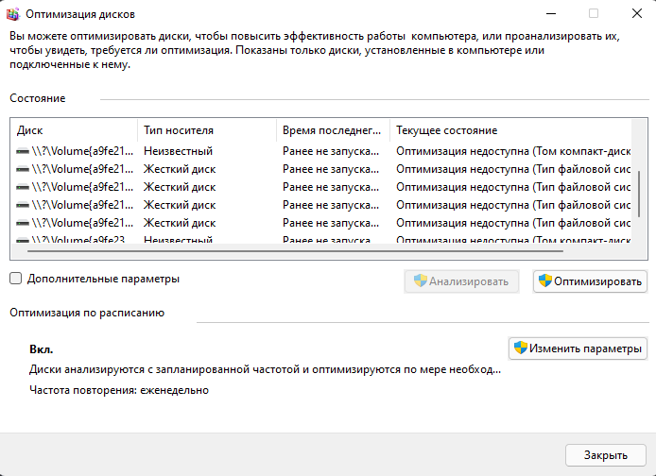Click the drive icon of the fourth Жесткий диск row
This screenshot has width=656, height=476.
[x=23, y=223]
